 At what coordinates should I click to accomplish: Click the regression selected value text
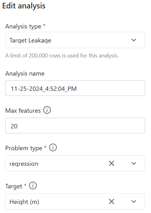[24, 164]
